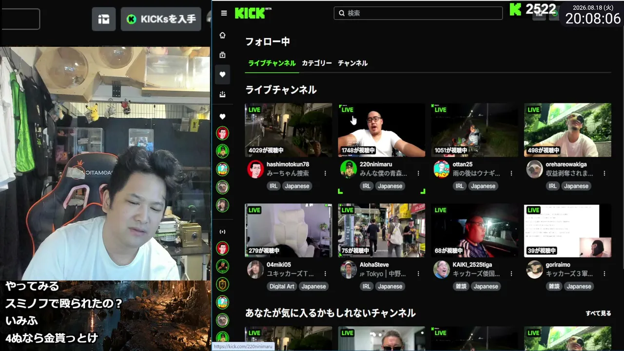
Task: Go to Home via sidebar house icon
Action: point(223,35)
